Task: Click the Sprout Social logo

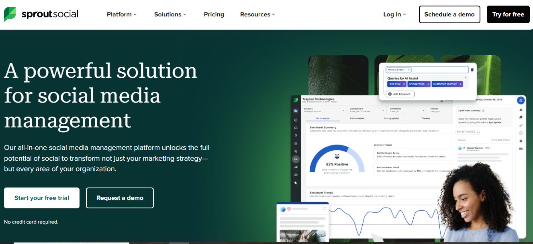Action: (x=41, y=14)
